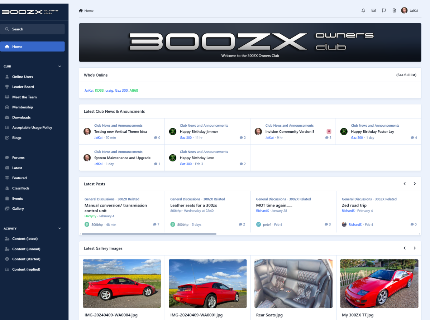The width and height of the screenshot is (430, 320).
Task: Collapse the ACTIVITY sidebar section
Action: [x=59, y=229]
